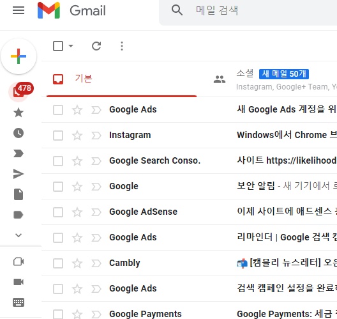This screenshot has height=319, width=337.
Task: Star the Instagram mail
Action: 77,136
